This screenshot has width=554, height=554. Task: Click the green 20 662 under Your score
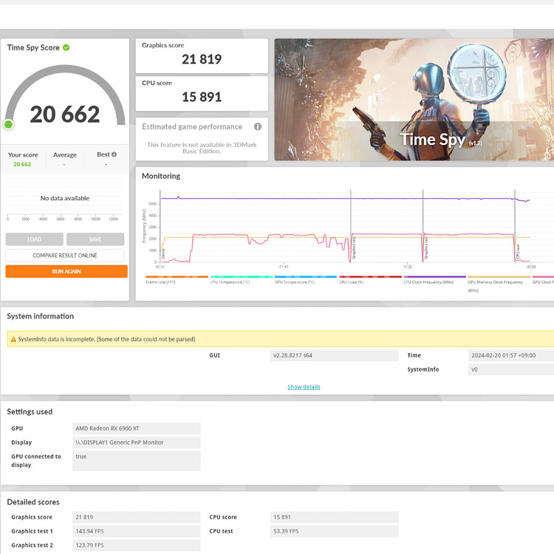[22, 164]
